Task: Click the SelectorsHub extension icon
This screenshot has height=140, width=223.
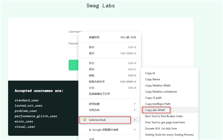Action: (x=84, y=120)
